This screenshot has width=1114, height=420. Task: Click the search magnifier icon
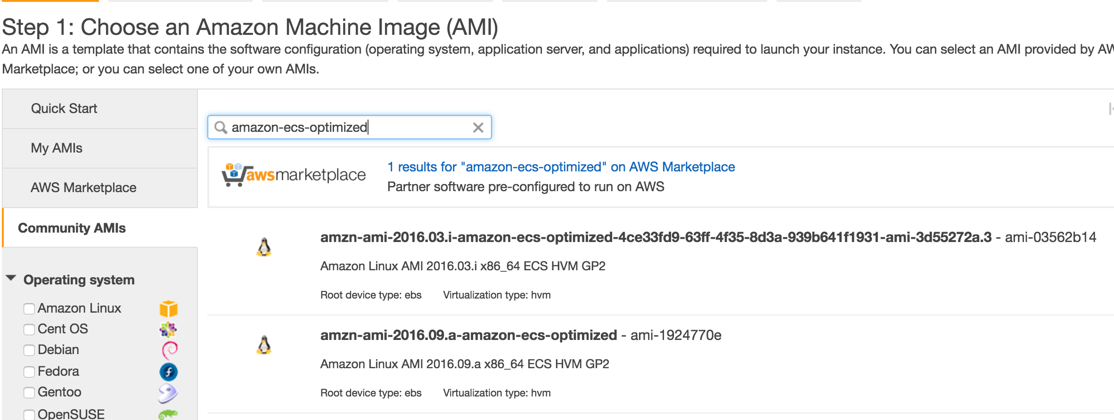pyautogui.click(x=221, y=128)
